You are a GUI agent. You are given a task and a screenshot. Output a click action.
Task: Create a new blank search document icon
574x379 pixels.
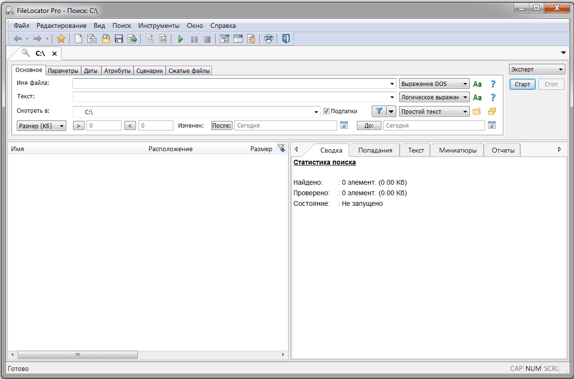click(78, 39)
